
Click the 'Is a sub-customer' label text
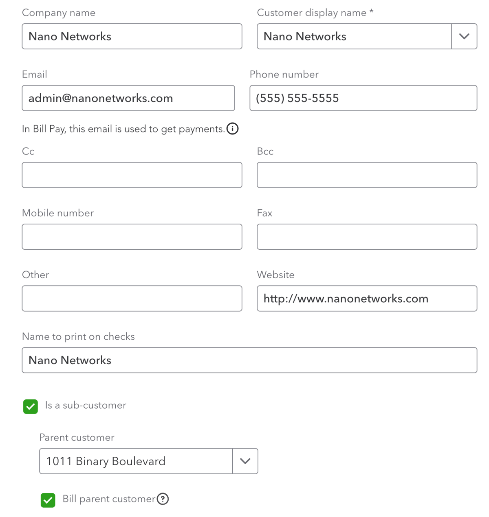86,405
